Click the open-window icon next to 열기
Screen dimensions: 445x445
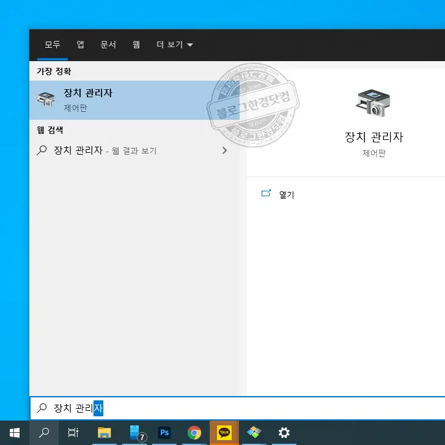[x=266, y=194]
